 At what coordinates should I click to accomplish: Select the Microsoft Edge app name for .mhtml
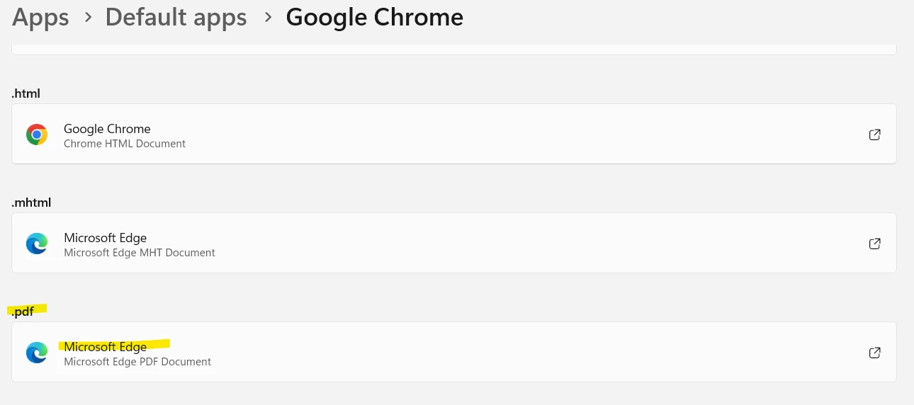pyautogui.click(x=105, y=238)
